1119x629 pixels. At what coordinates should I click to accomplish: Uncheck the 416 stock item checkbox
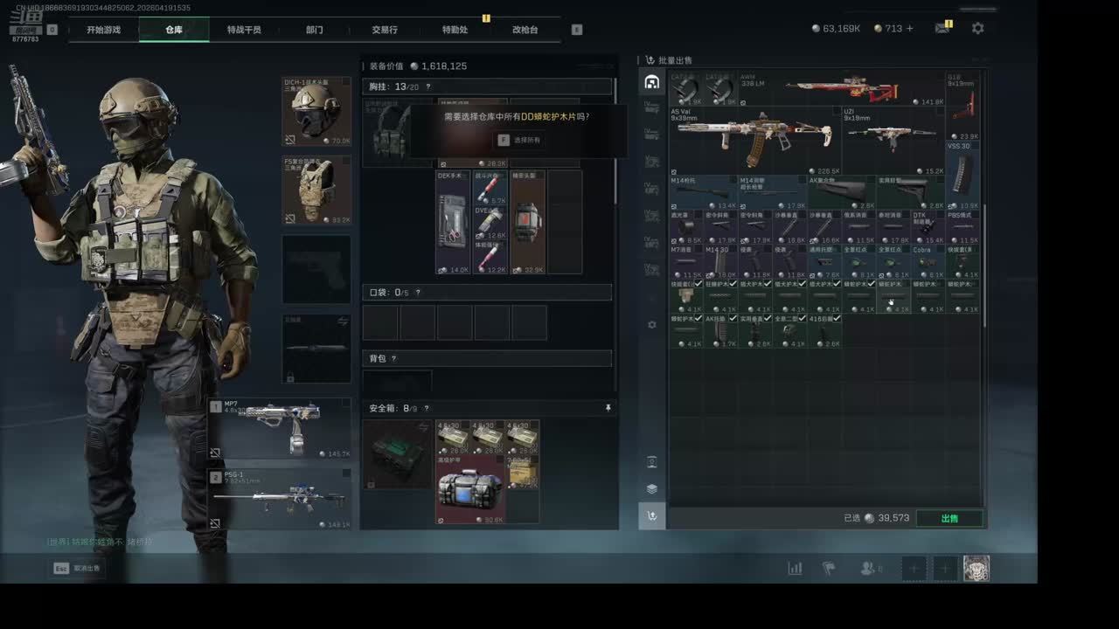pos(836,319)
